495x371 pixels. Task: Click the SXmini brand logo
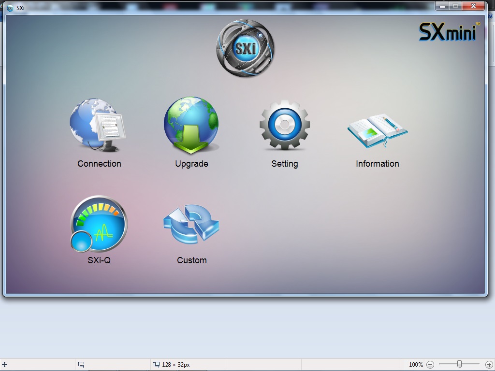(x=449, y=32)
